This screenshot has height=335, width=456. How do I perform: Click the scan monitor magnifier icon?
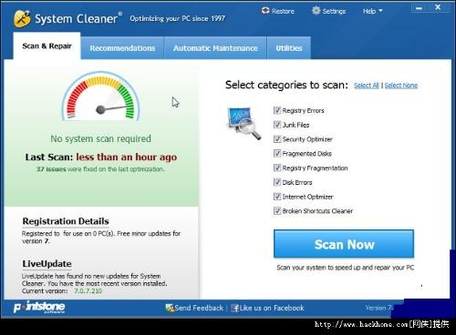coord(244,123)
